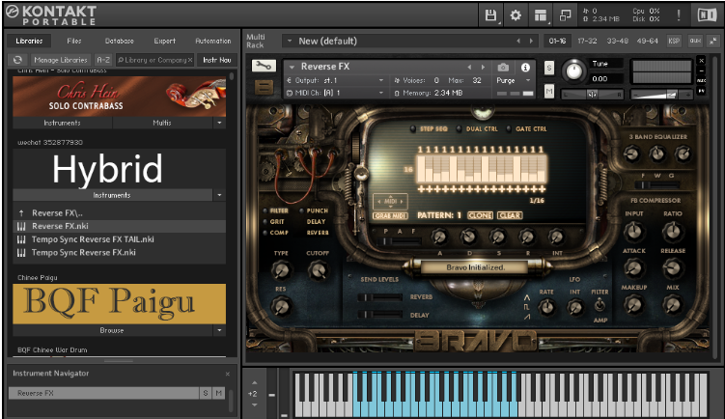Select the next instrument arrow for Reverse FX
This screenshot has width=725, height=419.
coord(483,67)
